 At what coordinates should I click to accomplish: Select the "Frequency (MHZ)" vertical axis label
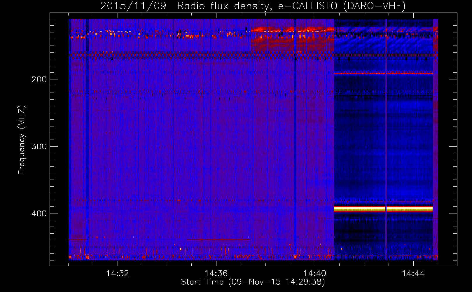[x=22, y=140]
